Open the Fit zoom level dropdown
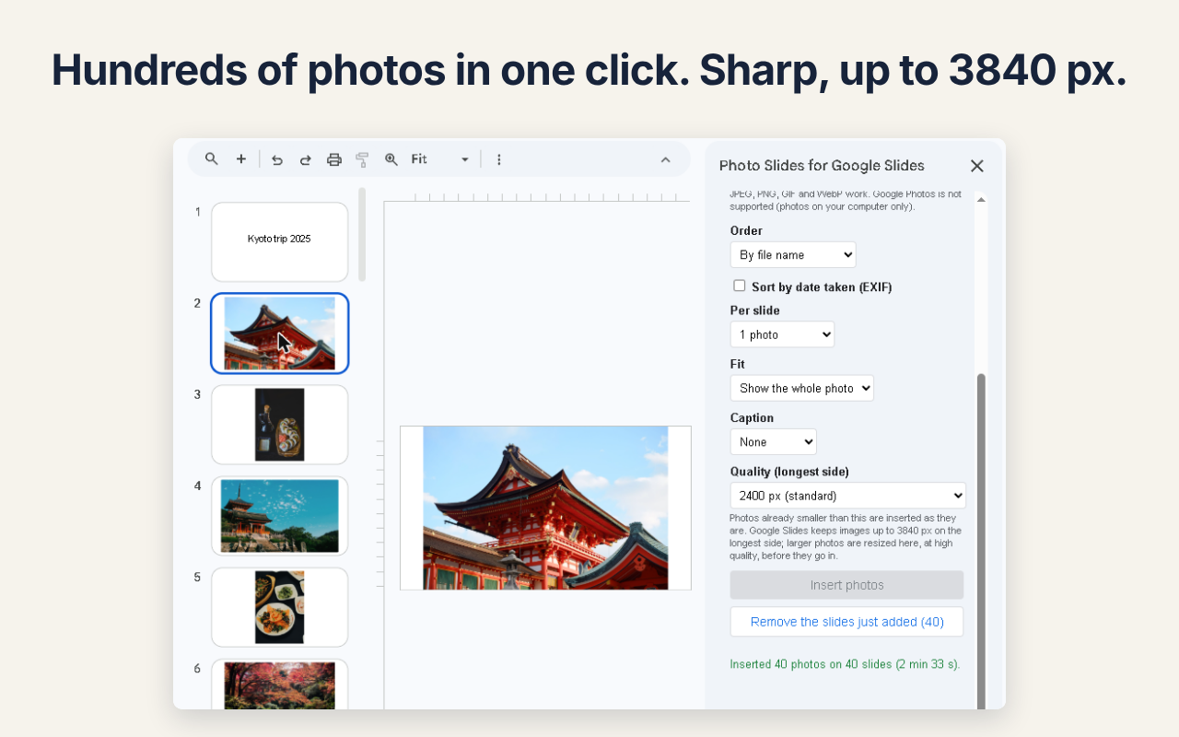 tap(440, 159)
